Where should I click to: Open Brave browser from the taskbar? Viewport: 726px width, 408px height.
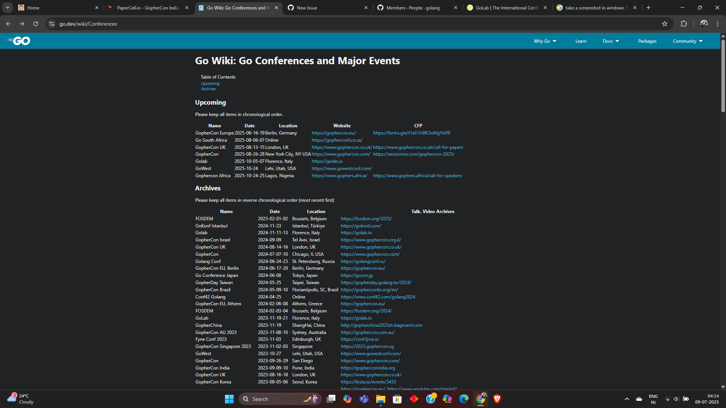pyautogui.click(x=497, y=399)
